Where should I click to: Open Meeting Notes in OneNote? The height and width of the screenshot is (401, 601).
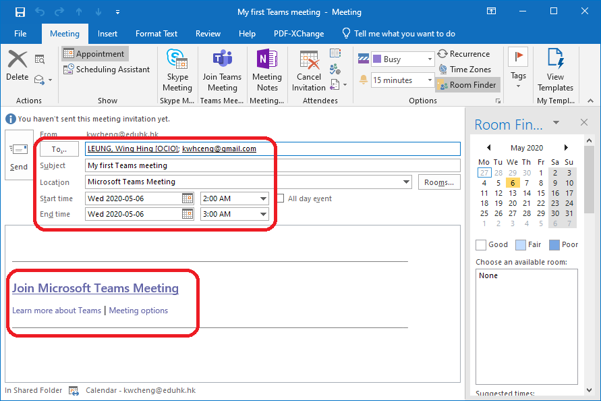pyautogui.click(x=267, y=70)
